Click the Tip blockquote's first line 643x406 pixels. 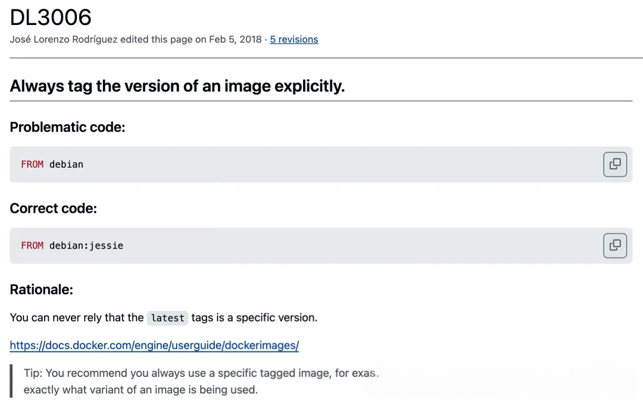pos(201,373)
